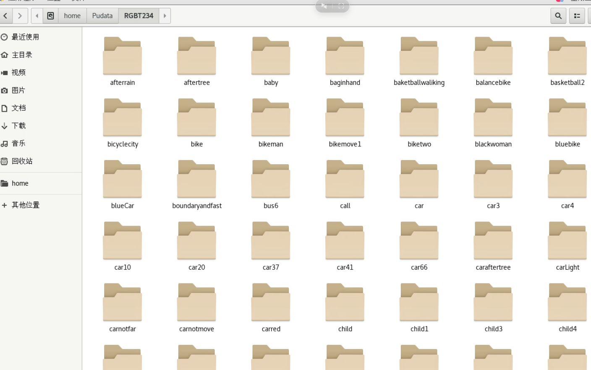The height and width of the screenshot is (370, 591).
Task: Select the bike folder icon
Action: [x=196, y=118]
